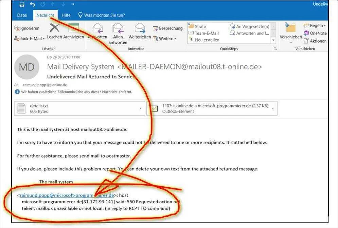This screenshot has height=228, width=338.
Task: Click recipient raimund.popp@t-online.de
Action: [45, 85]
